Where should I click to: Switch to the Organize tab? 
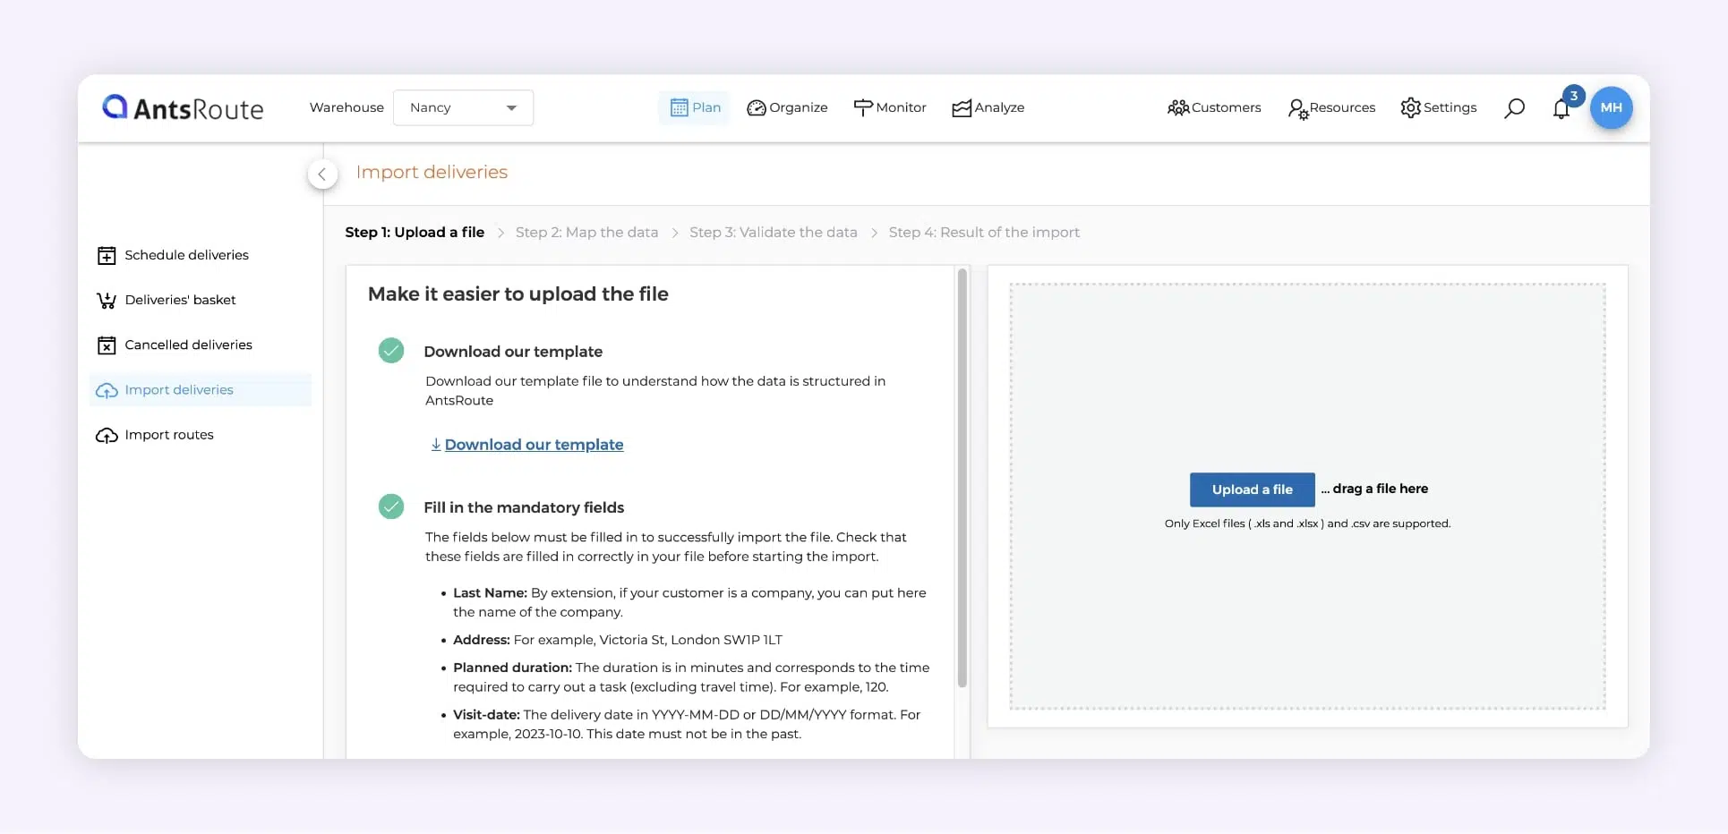click(x=787, y=107)
